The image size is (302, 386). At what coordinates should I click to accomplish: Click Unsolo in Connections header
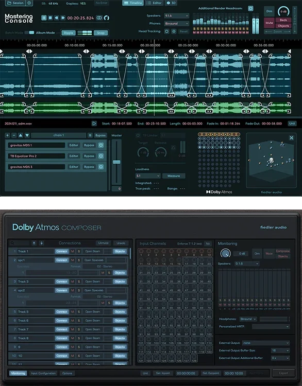coord(121,243)
